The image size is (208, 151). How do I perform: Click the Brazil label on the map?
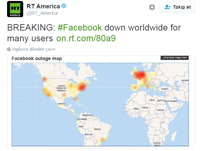tap(97, 129)
